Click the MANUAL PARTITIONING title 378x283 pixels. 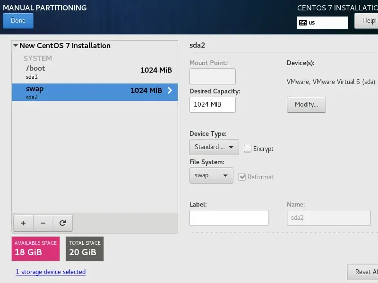click(44, 8)
